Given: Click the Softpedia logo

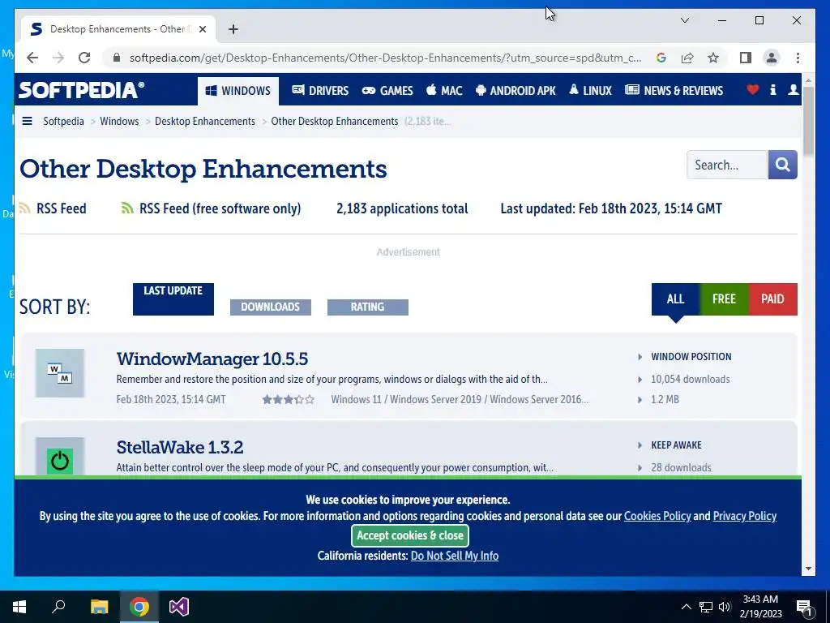Looking at the screenshot, I should (82, 90).
